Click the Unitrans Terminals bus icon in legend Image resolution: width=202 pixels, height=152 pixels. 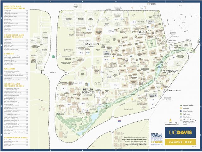pos(181,111)
